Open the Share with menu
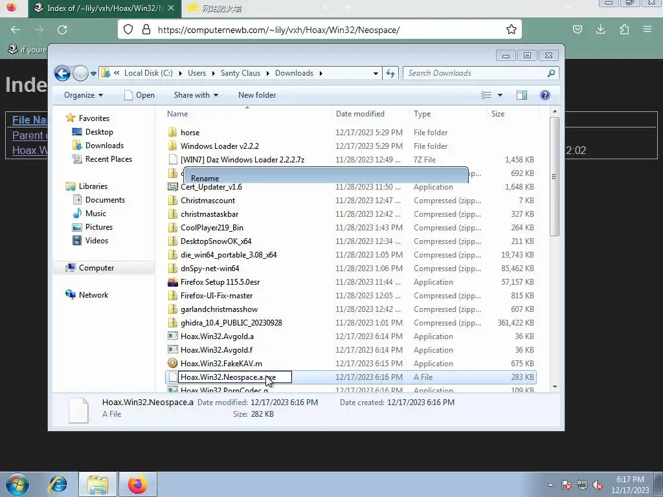 pyautogui.click(x=196, y=95)
